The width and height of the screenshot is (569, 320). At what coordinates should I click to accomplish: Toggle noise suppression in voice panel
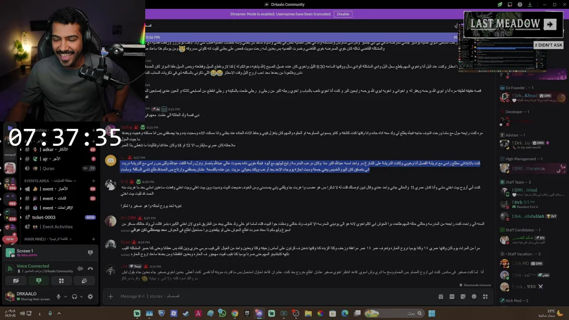tap(80, 268)
